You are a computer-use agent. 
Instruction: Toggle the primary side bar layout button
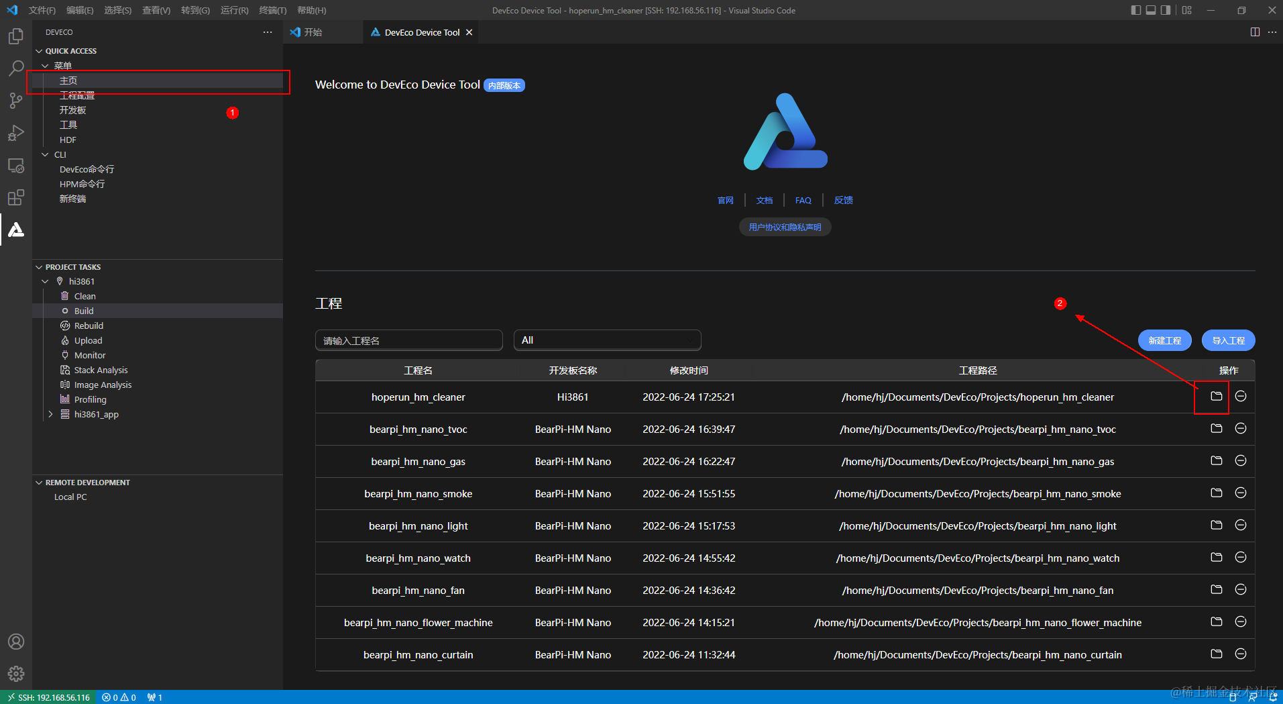[1135, 10]
